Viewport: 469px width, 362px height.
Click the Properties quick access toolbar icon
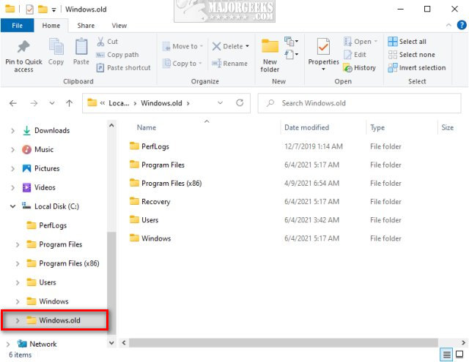click(29, 10)
